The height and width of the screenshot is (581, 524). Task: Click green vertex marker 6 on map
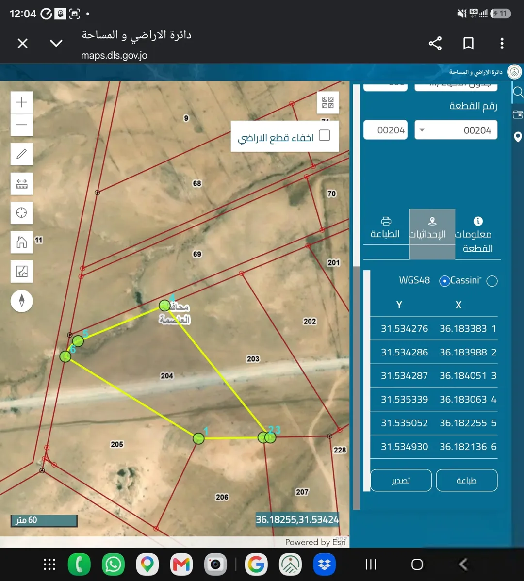tap(65, 356)
